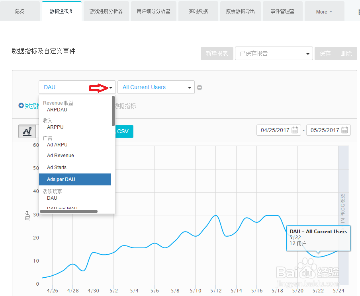Open the start date calendar picker

[293, 130]
